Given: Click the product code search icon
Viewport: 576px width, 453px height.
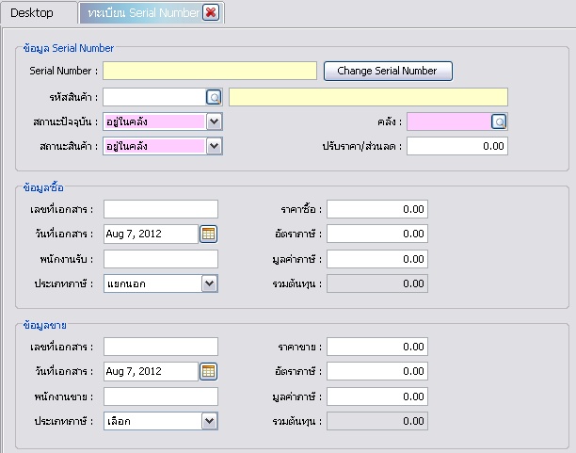Looking at the screenshot, I should pos(214,97).
